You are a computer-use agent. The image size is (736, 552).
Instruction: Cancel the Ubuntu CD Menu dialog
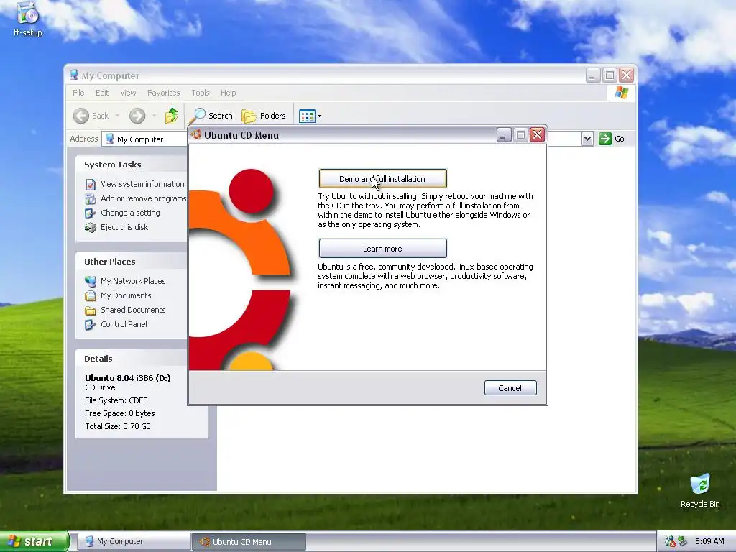pos(510,387)
